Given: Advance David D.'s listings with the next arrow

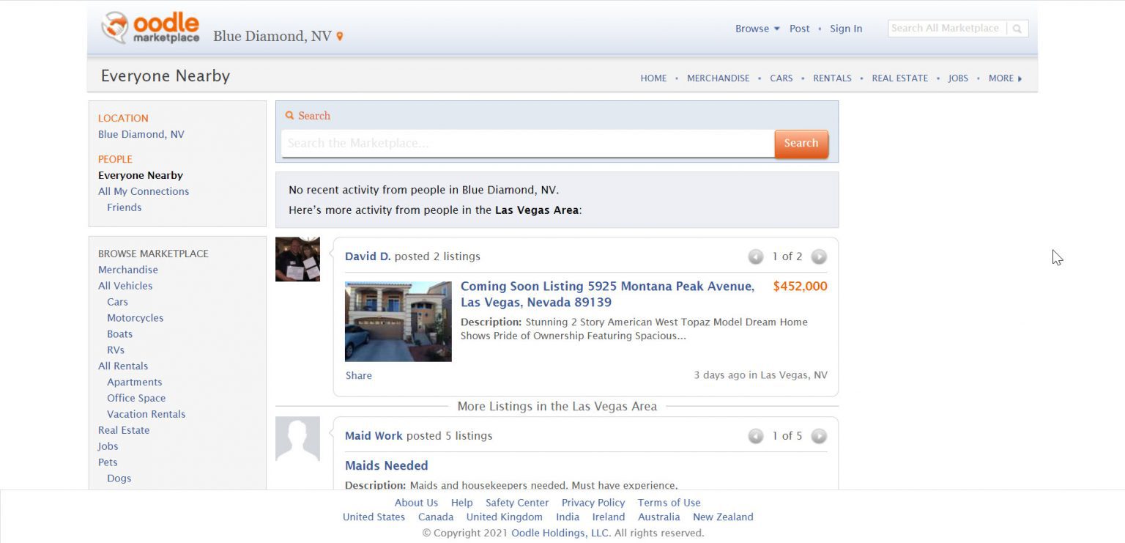Looking at the screenshot, I should click(x=819, y=256).
